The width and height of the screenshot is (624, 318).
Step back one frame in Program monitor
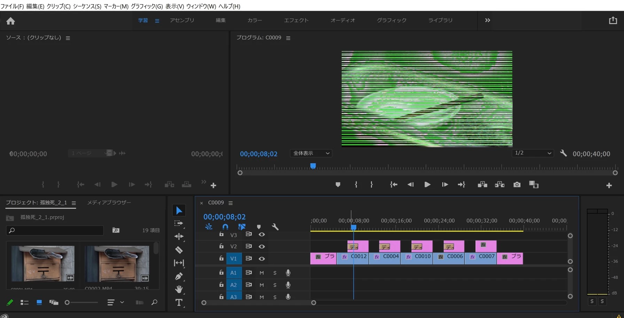click(411, 185)
